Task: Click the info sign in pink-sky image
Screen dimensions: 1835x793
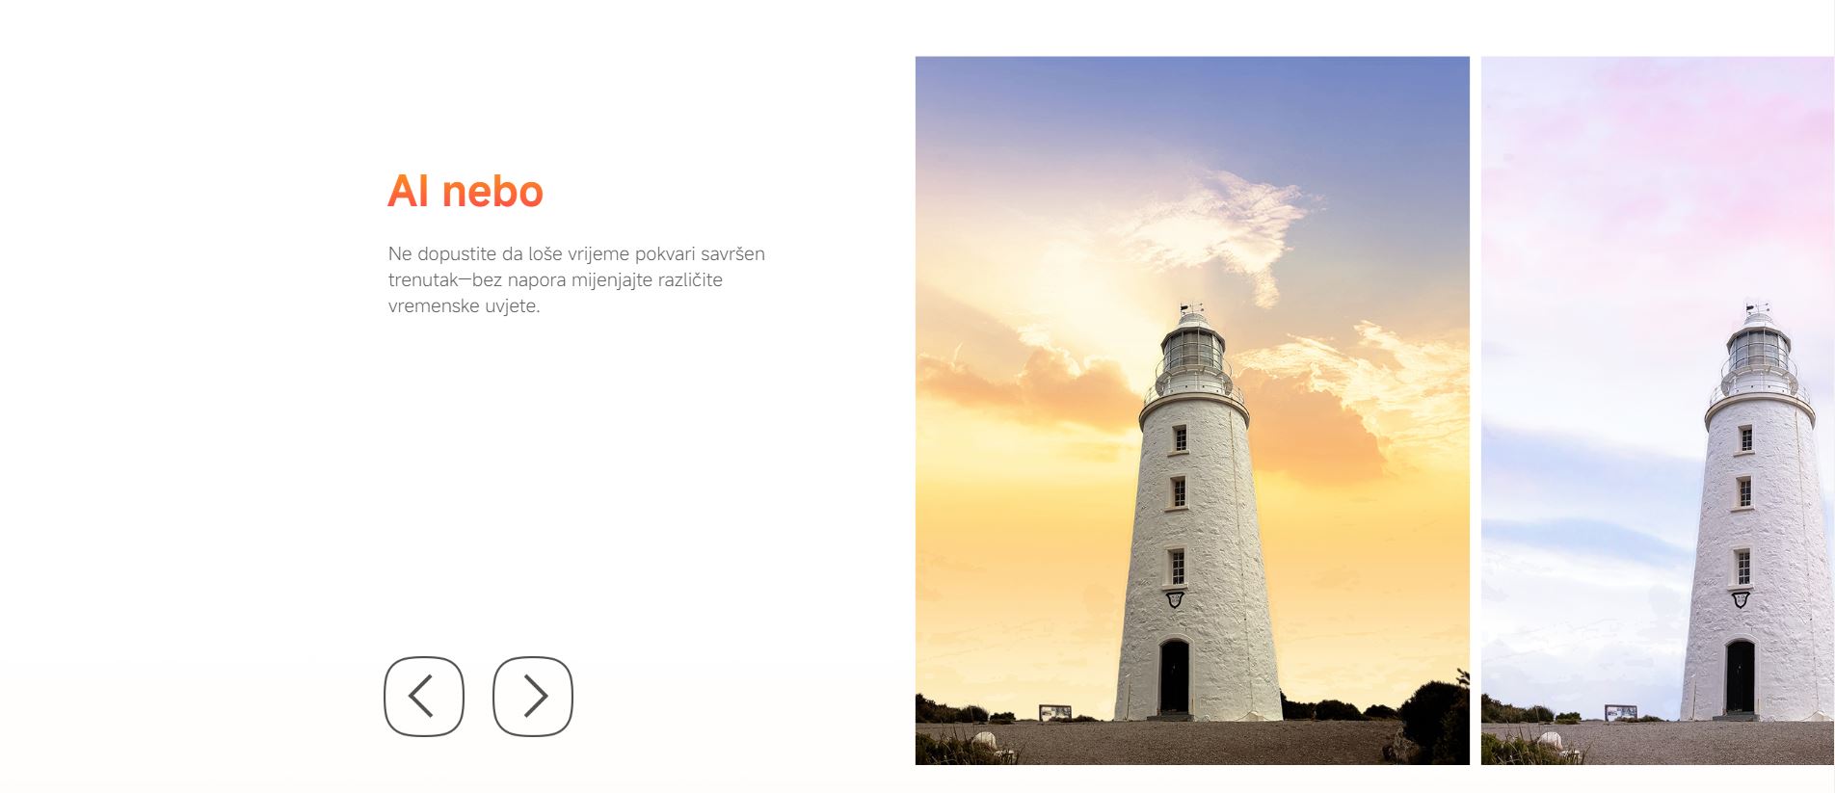Action: point(1620,712)
